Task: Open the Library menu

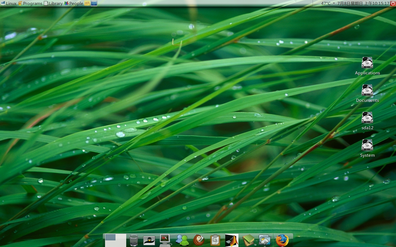Action: click(x=53, y=3)
